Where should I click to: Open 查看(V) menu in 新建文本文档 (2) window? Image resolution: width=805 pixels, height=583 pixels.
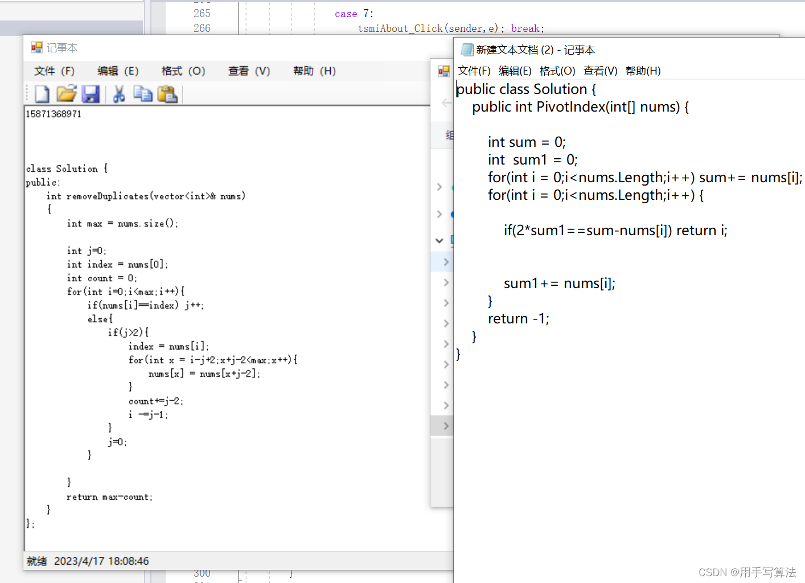(x=601, y=71)
